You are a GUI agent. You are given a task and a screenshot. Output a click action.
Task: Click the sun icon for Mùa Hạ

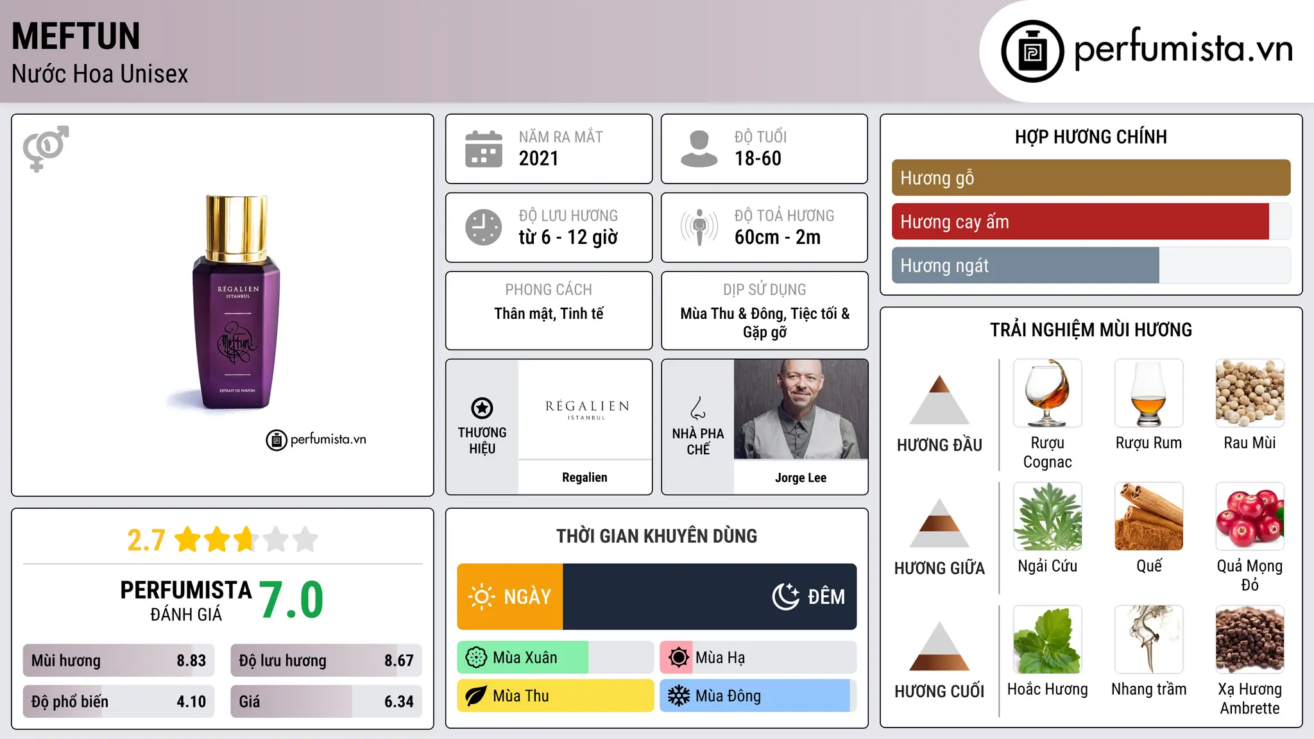tap(678, 658)
